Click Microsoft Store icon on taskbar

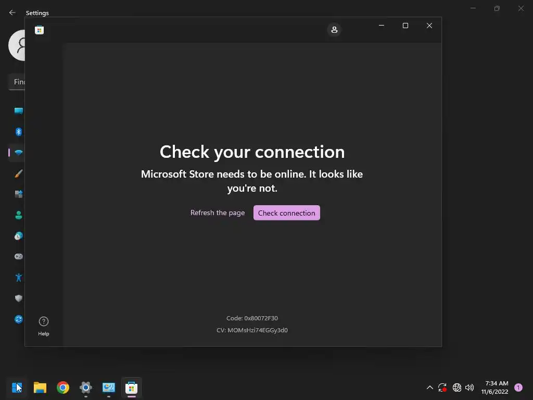click(132, 387)
